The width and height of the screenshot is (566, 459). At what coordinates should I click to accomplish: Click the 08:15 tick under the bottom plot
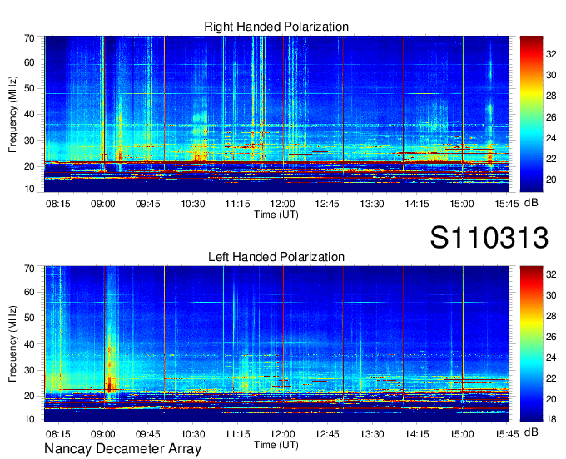(58, 434)
